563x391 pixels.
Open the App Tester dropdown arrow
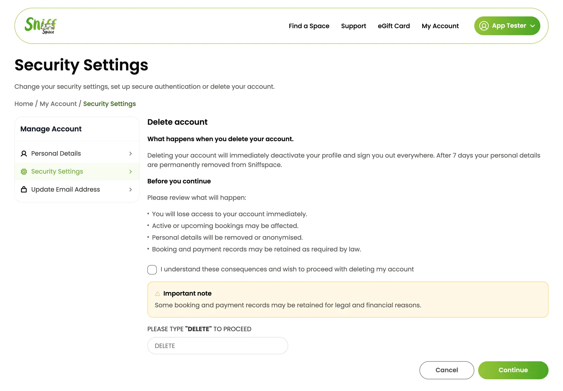point(532,26)
